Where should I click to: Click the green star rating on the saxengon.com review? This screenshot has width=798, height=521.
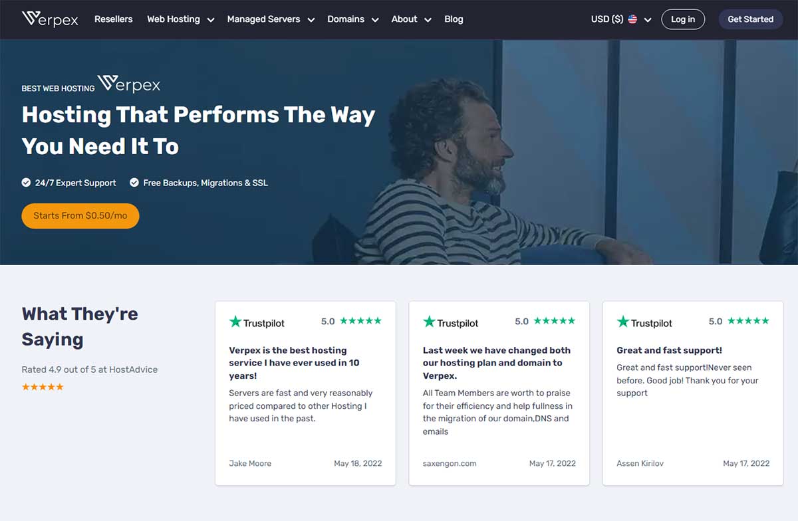click(x=555, y=321)
